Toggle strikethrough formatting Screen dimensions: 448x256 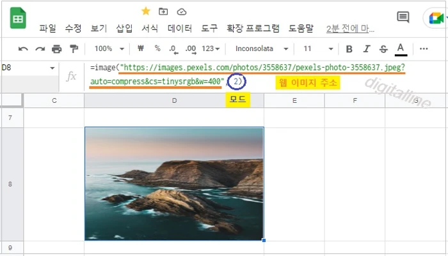pos(383,49)
